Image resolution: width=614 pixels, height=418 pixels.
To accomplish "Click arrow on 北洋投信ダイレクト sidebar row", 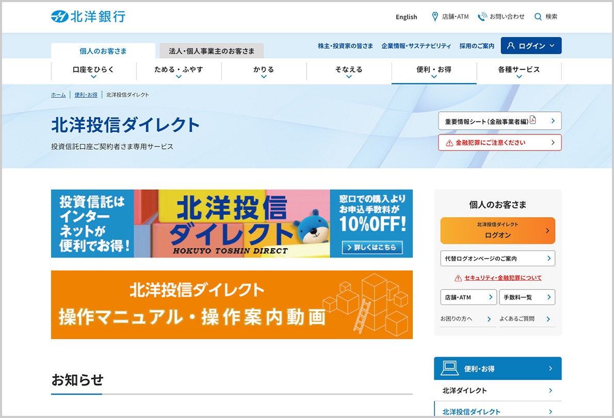I will pyautogui.click(x=550, y=411).
